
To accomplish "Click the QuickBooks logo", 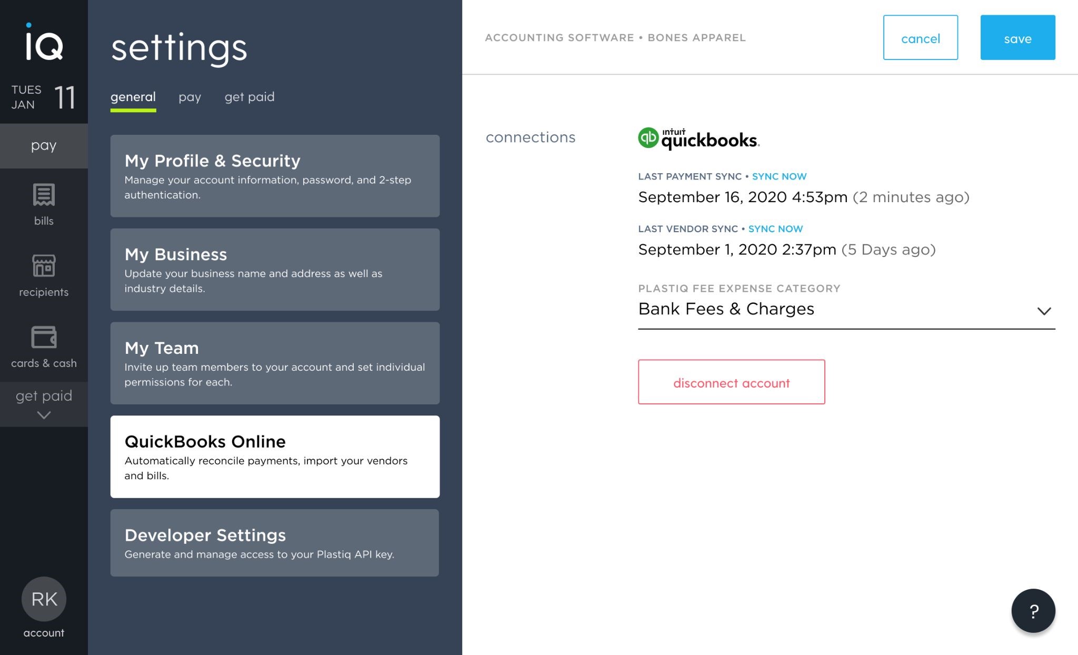I will [x=698, y=139].
